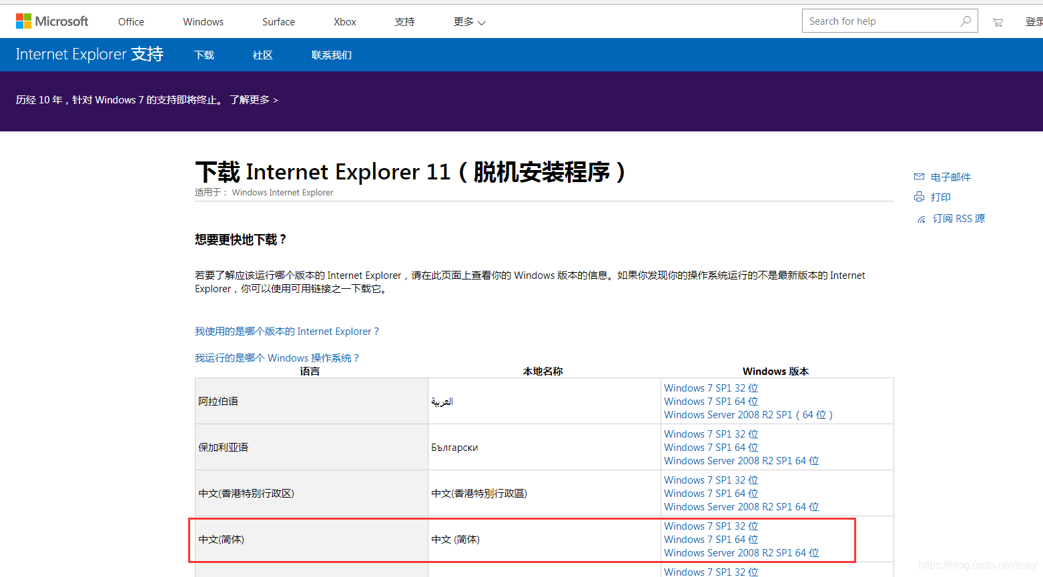Click the page title 下载 Internet Explorer 11
This screenshot has width=1043, height=577.
411,172
